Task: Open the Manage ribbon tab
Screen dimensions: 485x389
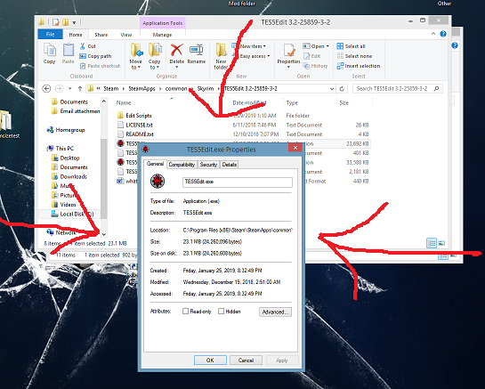Action: [x=162, y=35]
